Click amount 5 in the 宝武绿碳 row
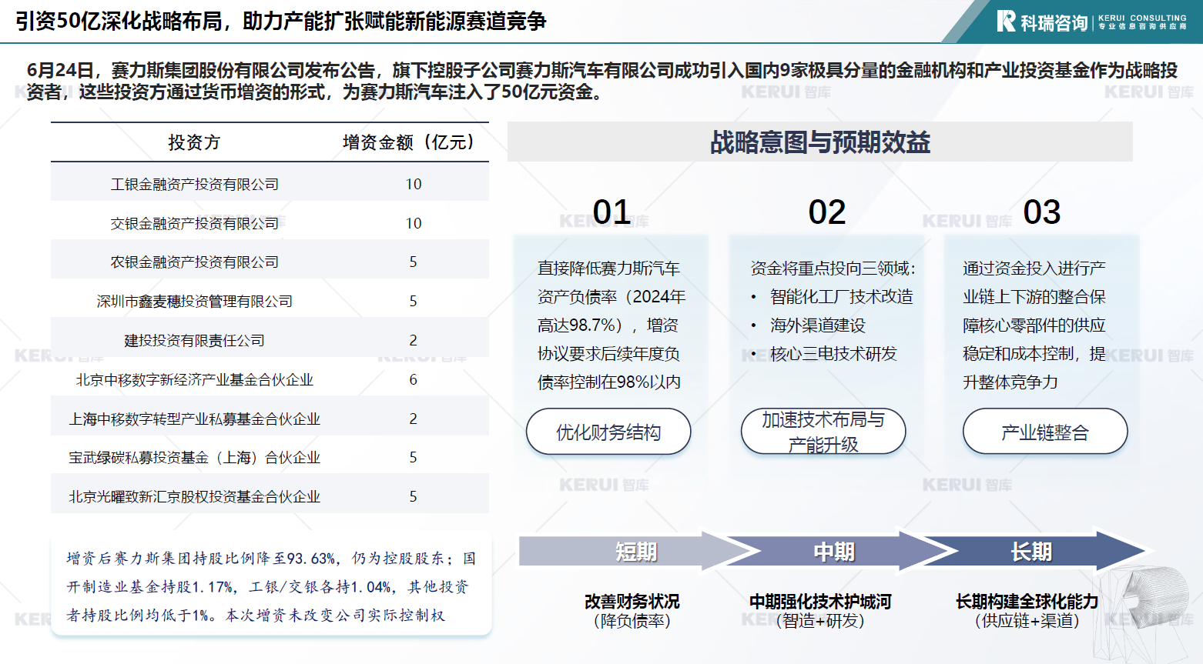The width and height of the screenshot is (1203, 664). [413, 457]
